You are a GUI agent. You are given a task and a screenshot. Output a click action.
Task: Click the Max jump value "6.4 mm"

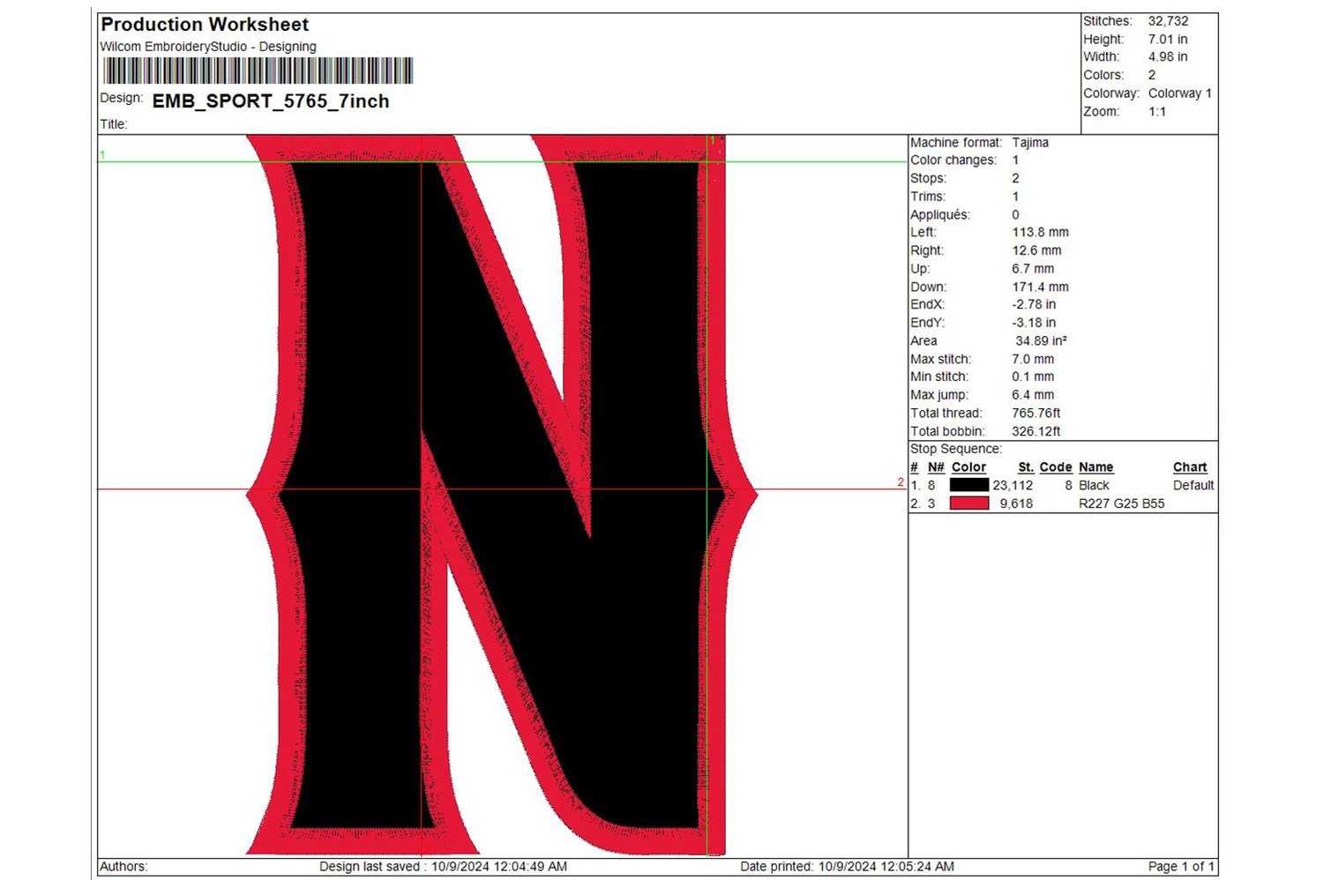click(1034, 395)
